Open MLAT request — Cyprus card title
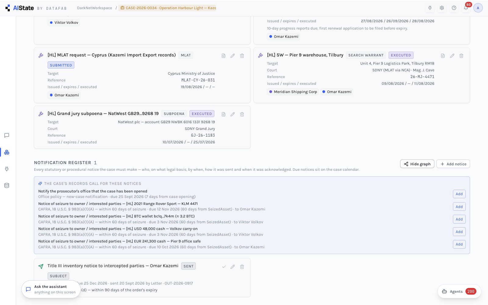Screen dimensions: 488x305 pos(112,55)
